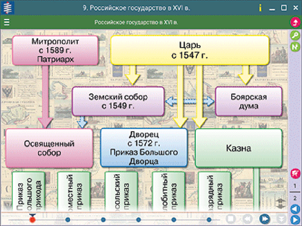
Task: Click the gray up-down arrows scroll control
Action: (x=281, y=203)
